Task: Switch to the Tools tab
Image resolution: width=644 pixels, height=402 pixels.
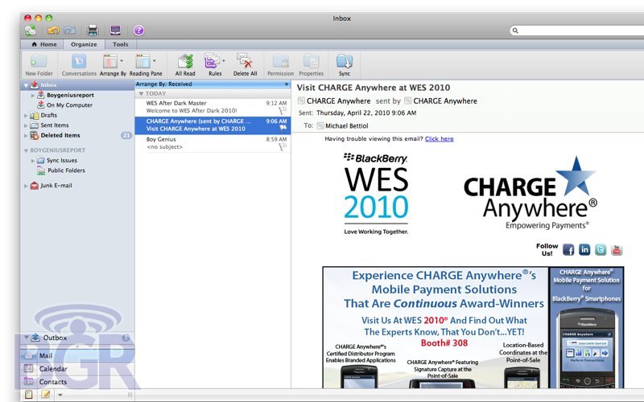Action: coord(120,44)
